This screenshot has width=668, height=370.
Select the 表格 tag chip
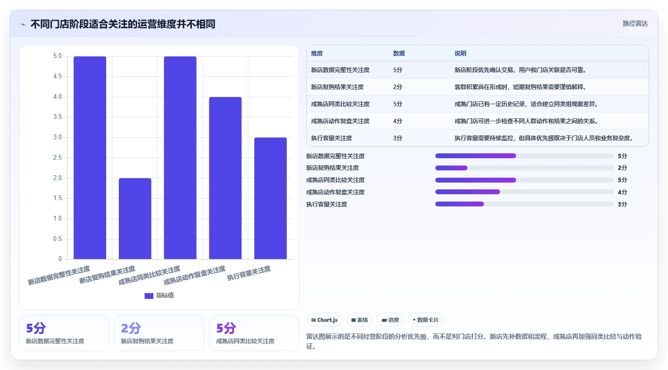click(359, 320)
